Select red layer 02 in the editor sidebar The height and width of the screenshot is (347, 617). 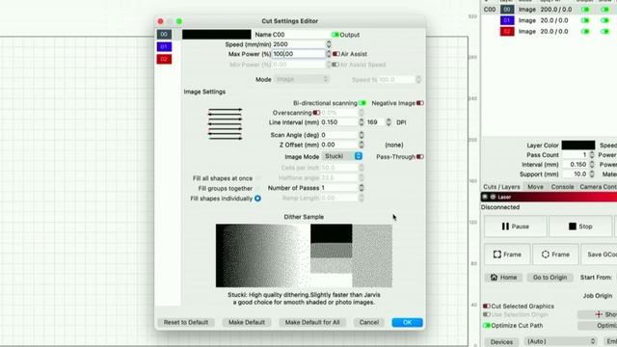[164, 59]
